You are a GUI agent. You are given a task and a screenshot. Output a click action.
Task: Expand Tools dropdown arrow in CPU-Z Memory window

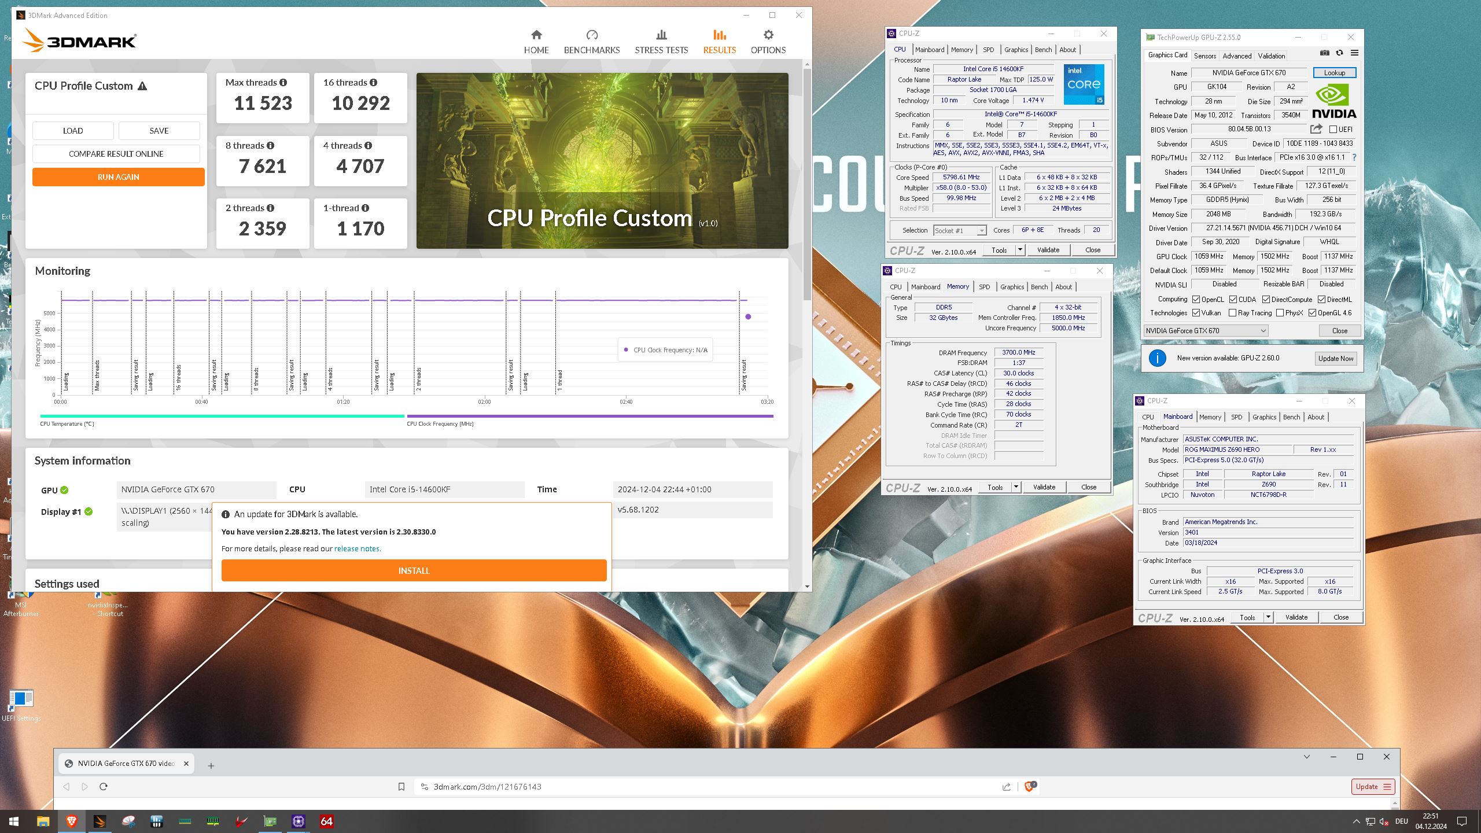tap(1016, 487)
